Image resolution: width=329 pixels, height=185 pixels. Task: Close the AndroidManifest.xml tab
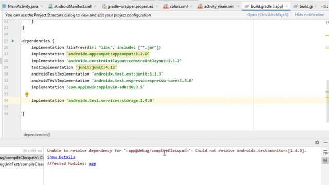pyautogui.click(x=95, y=6)
